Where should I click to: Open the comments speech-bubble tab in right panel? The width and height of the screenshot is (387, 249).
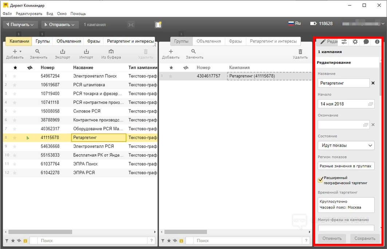click(366, 42)
